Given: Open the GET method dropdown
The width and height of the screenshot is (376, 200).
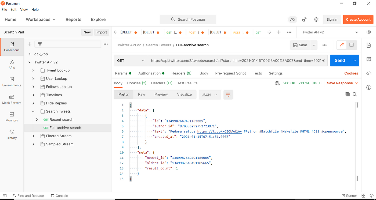Looking at the screenshot, I should pyautogui.click(x=131, y=61).
